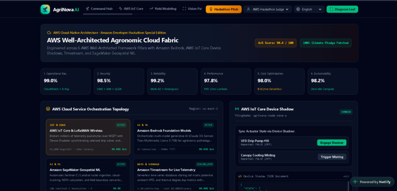The width and height of the screenshot is (397, 191).
Task: Select the Amazon Bedrock Foundation Models card
Action: [175, 137]
